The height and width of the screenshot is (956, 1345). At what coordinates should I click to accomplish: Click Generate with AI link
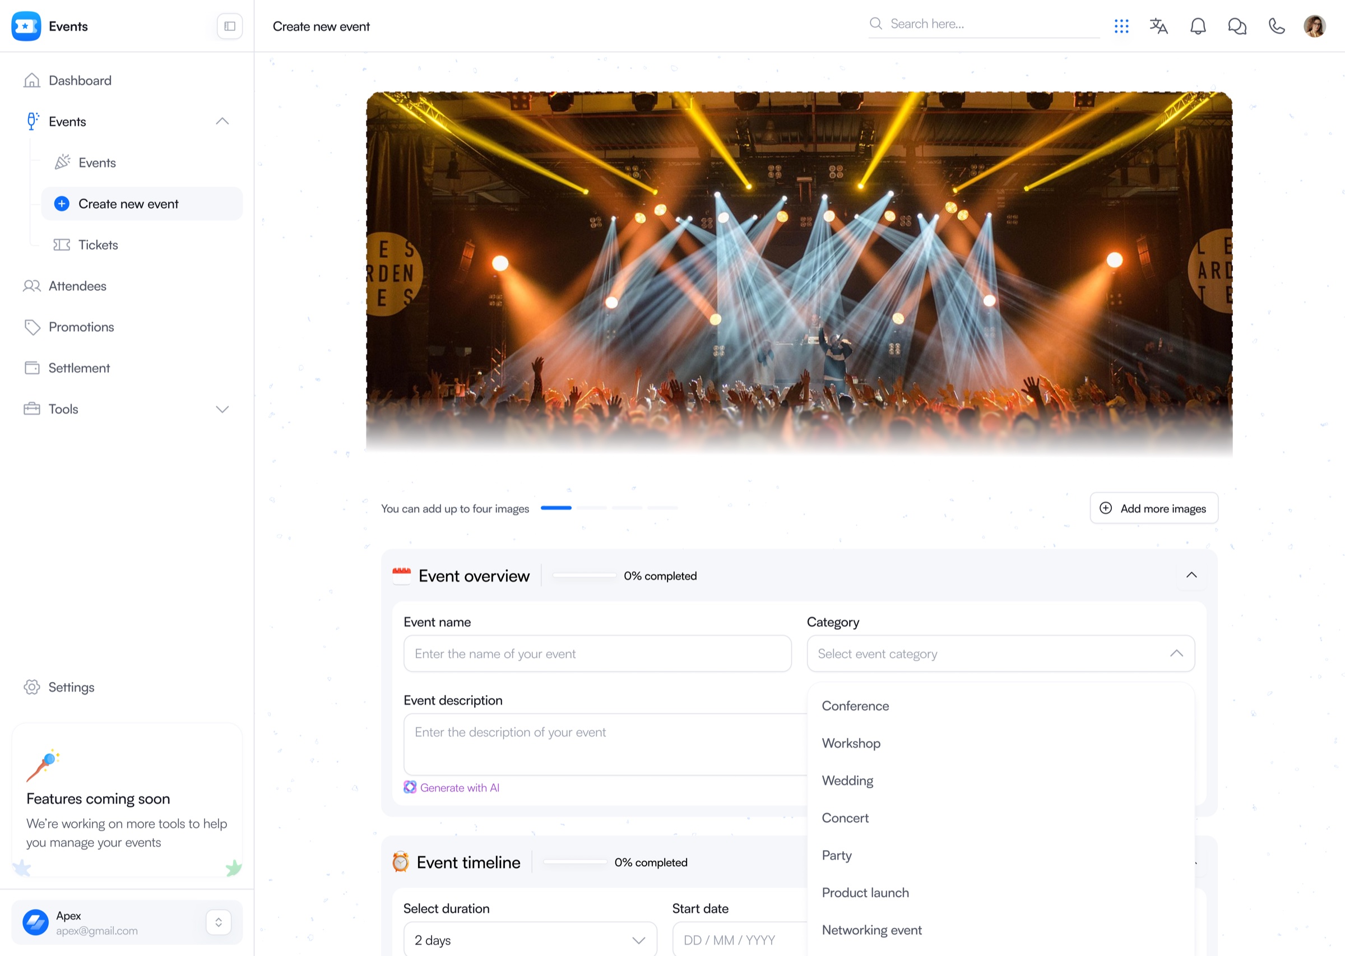coord(460,788)
